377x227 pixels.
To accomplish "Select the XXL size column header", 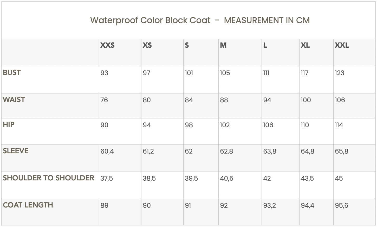I will pos(342,45).
